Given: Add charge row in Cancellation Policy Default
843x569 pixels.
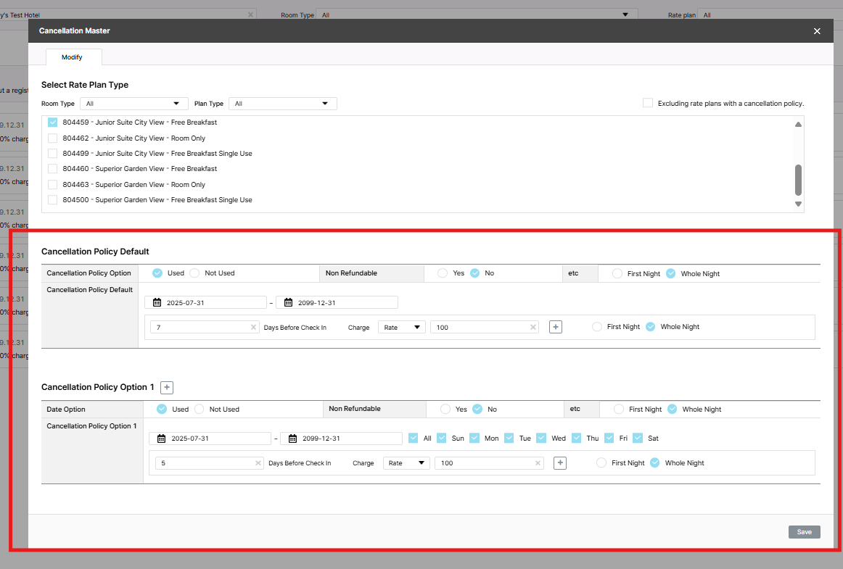Looking at the screenshot, I should click(556, 327).
